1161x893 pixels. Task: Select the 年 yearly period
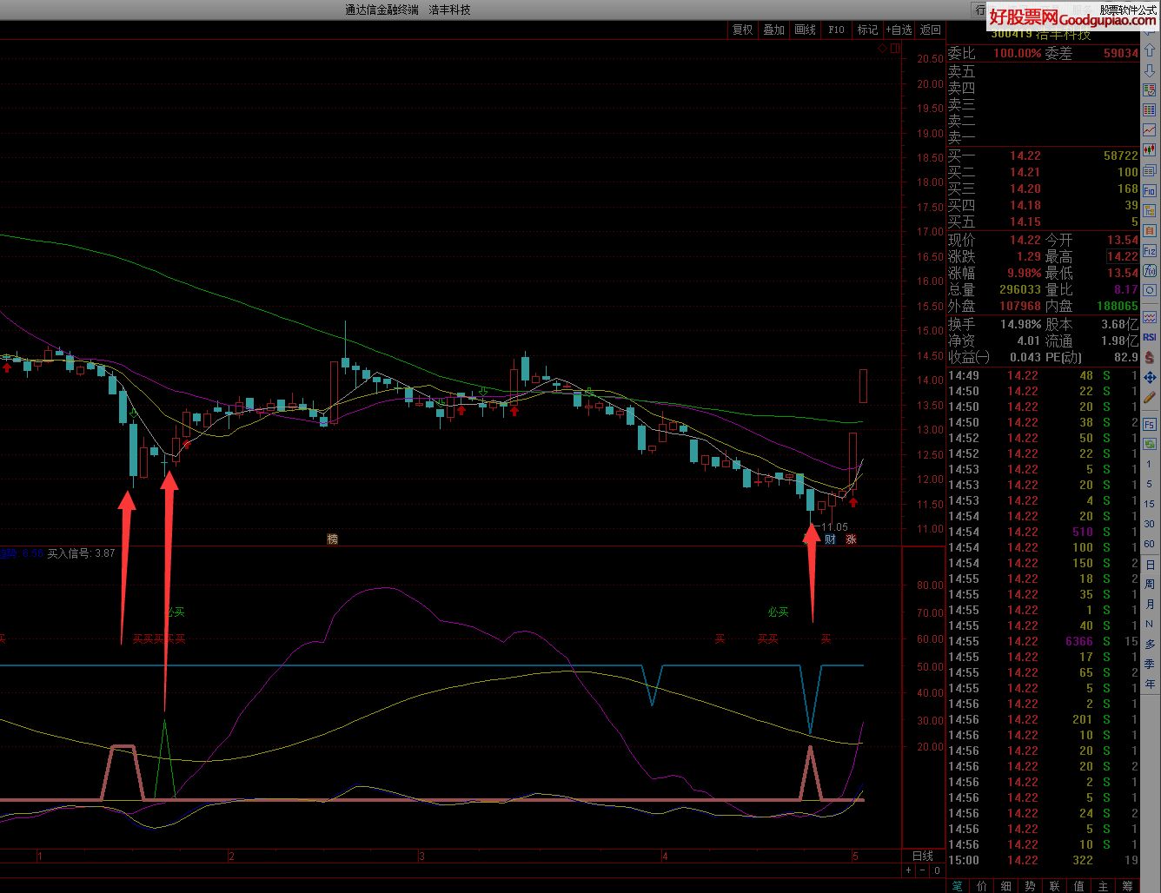tap(1150, 685)
